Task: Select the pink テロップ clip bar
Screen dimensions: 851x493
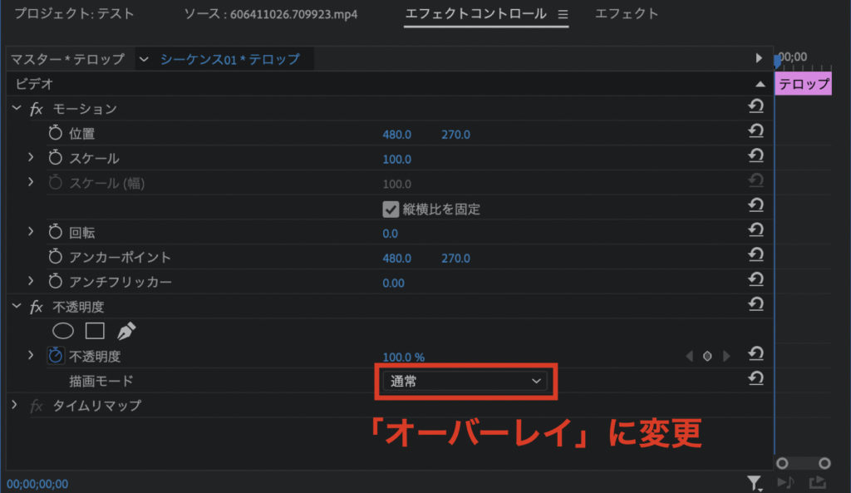Action: click(803, 84)
